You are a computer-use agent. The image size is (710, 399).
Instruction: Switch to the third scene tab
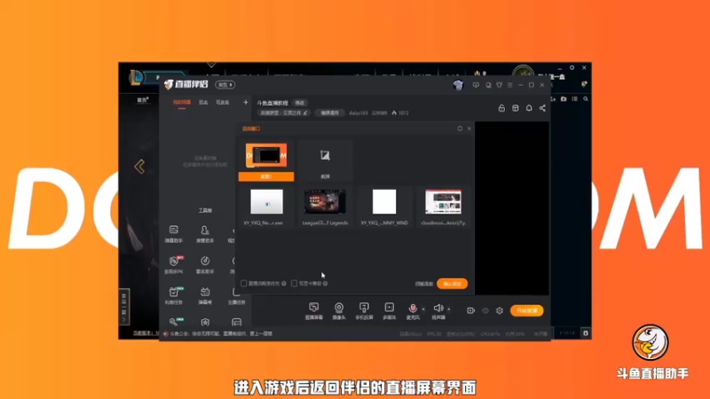click(223, 103)
